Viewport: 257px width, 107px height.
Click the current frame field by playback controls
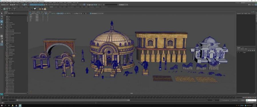pyautogui.click(x=239, y=97)
